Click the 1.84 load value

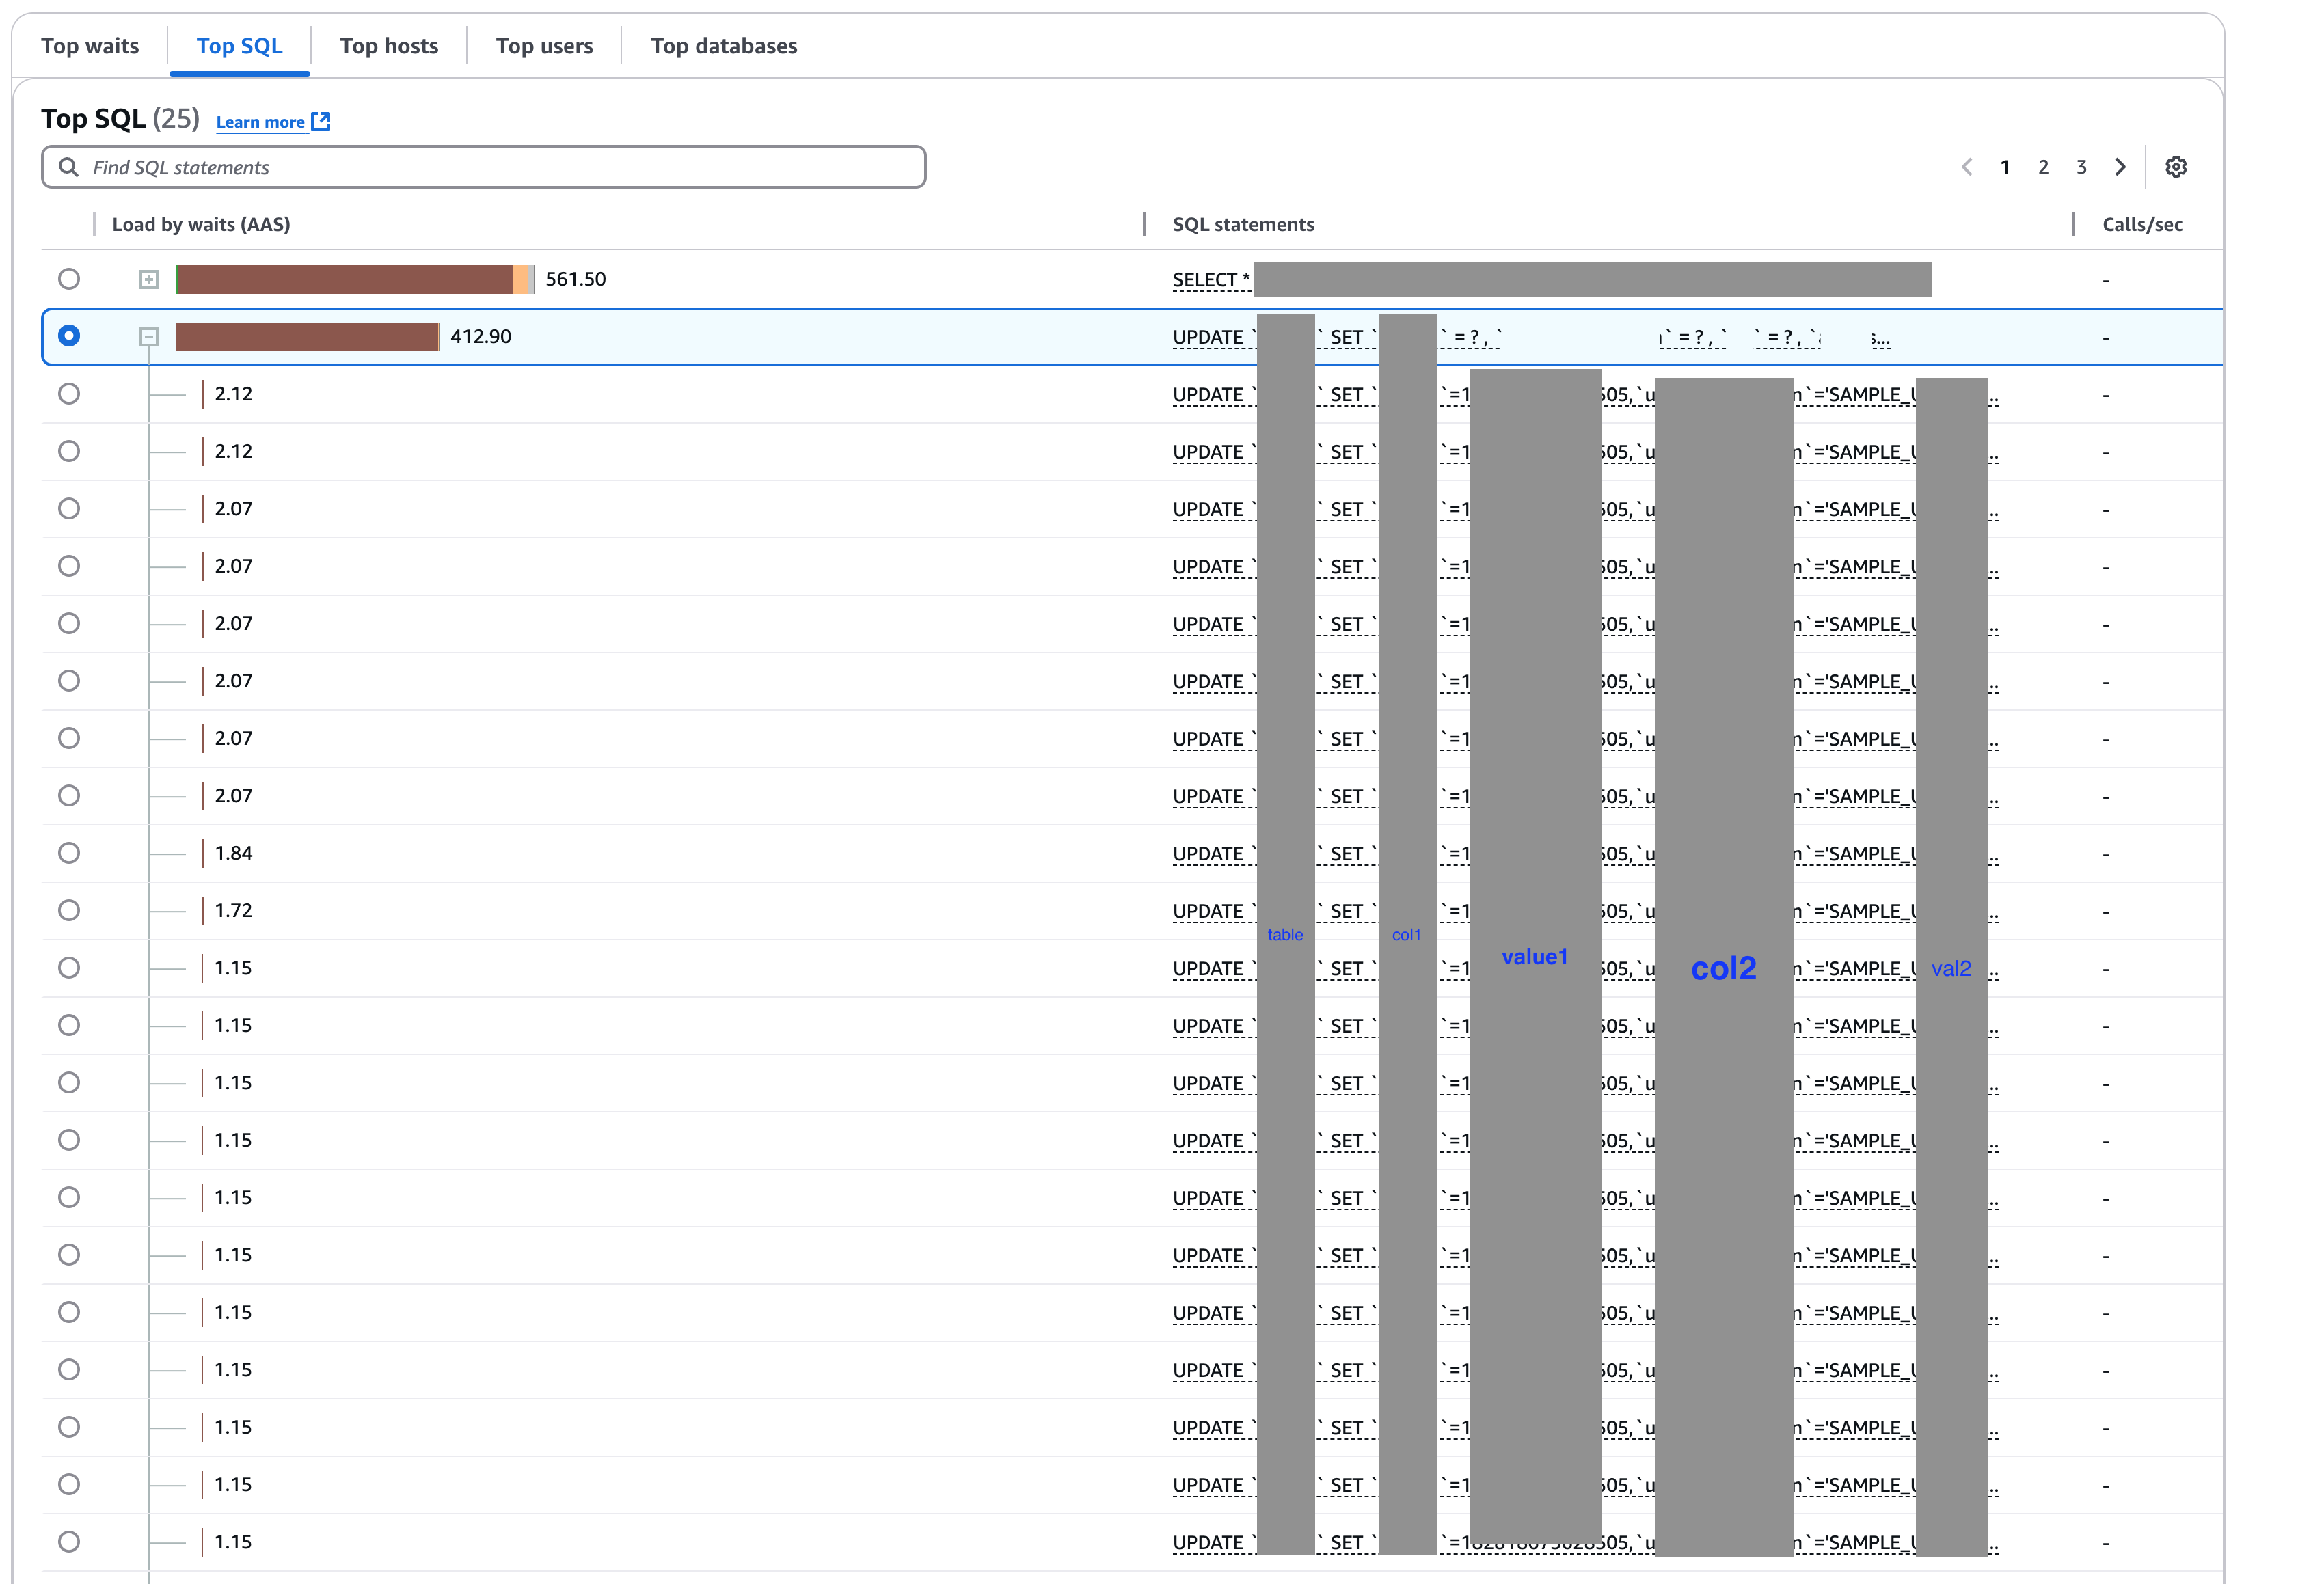[233, 853]
